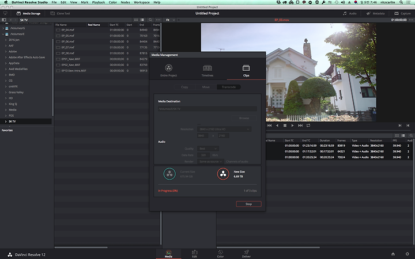Open the Playback menu

99,2
